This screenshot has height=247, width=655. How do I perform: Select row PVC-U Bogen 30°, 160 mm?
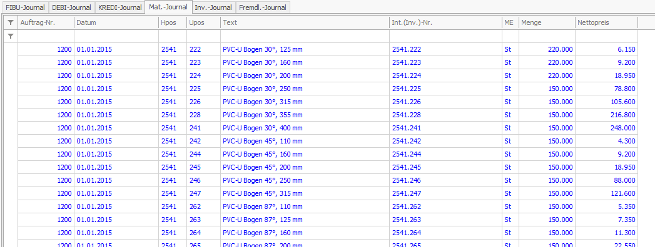tap(328, 62)
